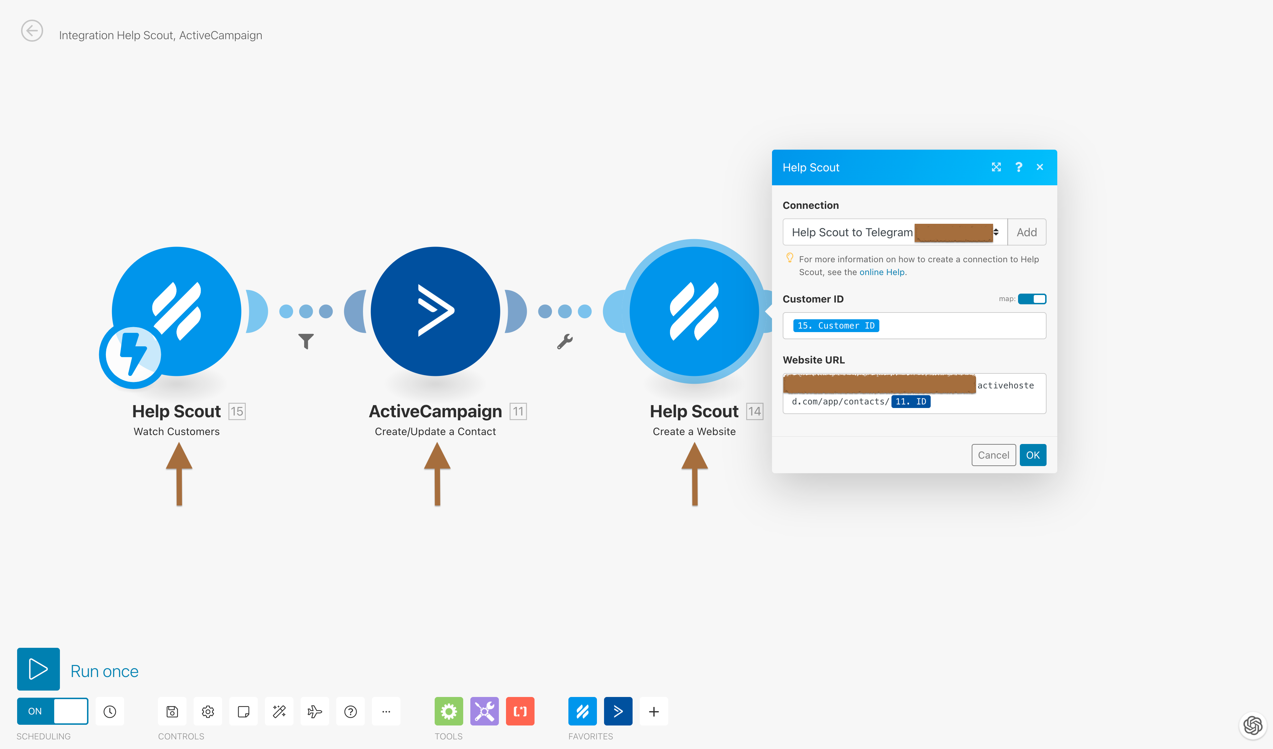Open the assistant icon in the corner
Image resolution: width=1273 pixels, height=749 pixels.
[1253, 725]
